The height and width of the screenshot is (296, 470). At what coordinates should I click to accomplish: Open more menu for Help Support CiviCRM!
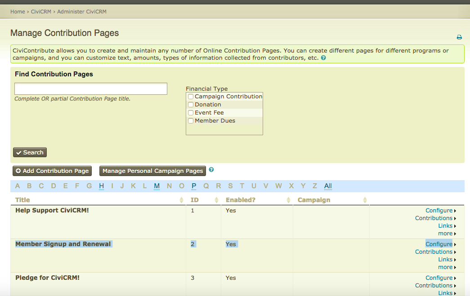pyautogui.click(x=447, y=234)
